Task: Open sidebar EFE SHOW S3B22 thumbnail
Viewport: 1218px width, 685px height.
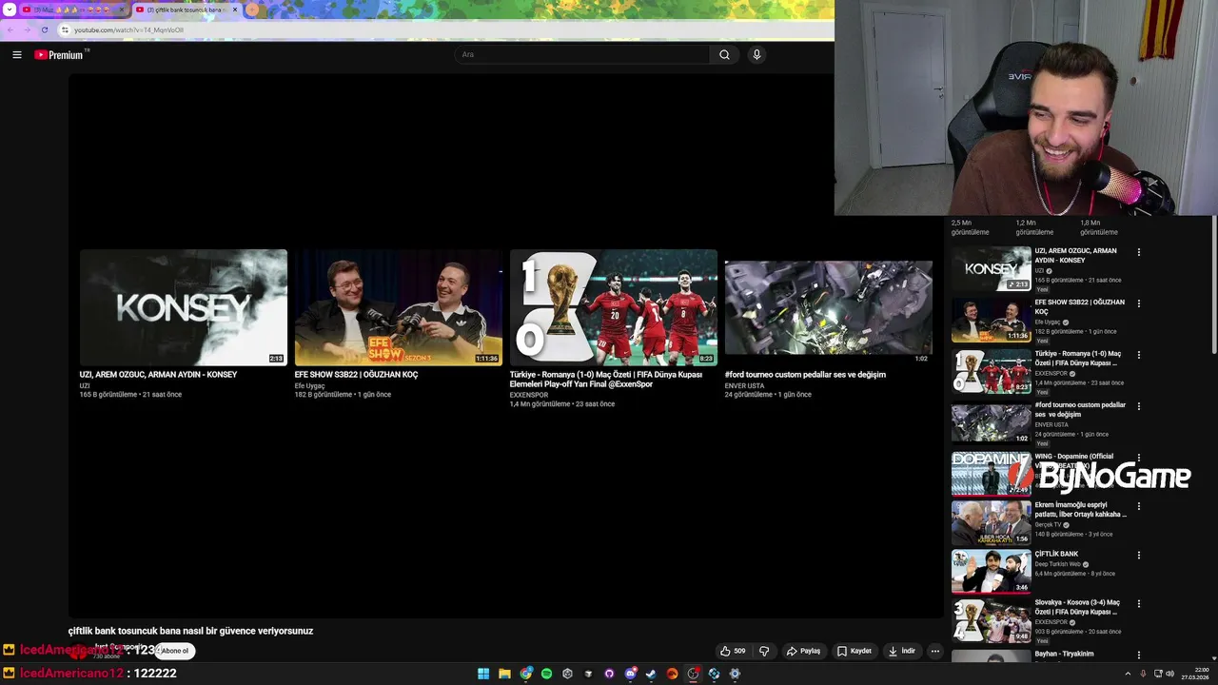Action: (x=991, y=320)
